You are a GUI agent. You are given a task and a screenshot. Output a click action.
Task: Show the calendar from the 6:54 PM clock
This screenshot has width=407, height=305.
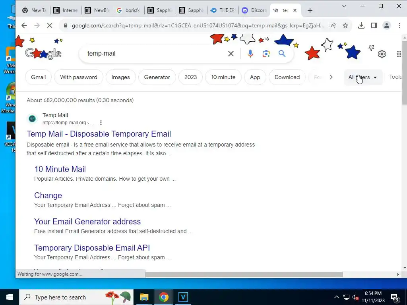373,297
